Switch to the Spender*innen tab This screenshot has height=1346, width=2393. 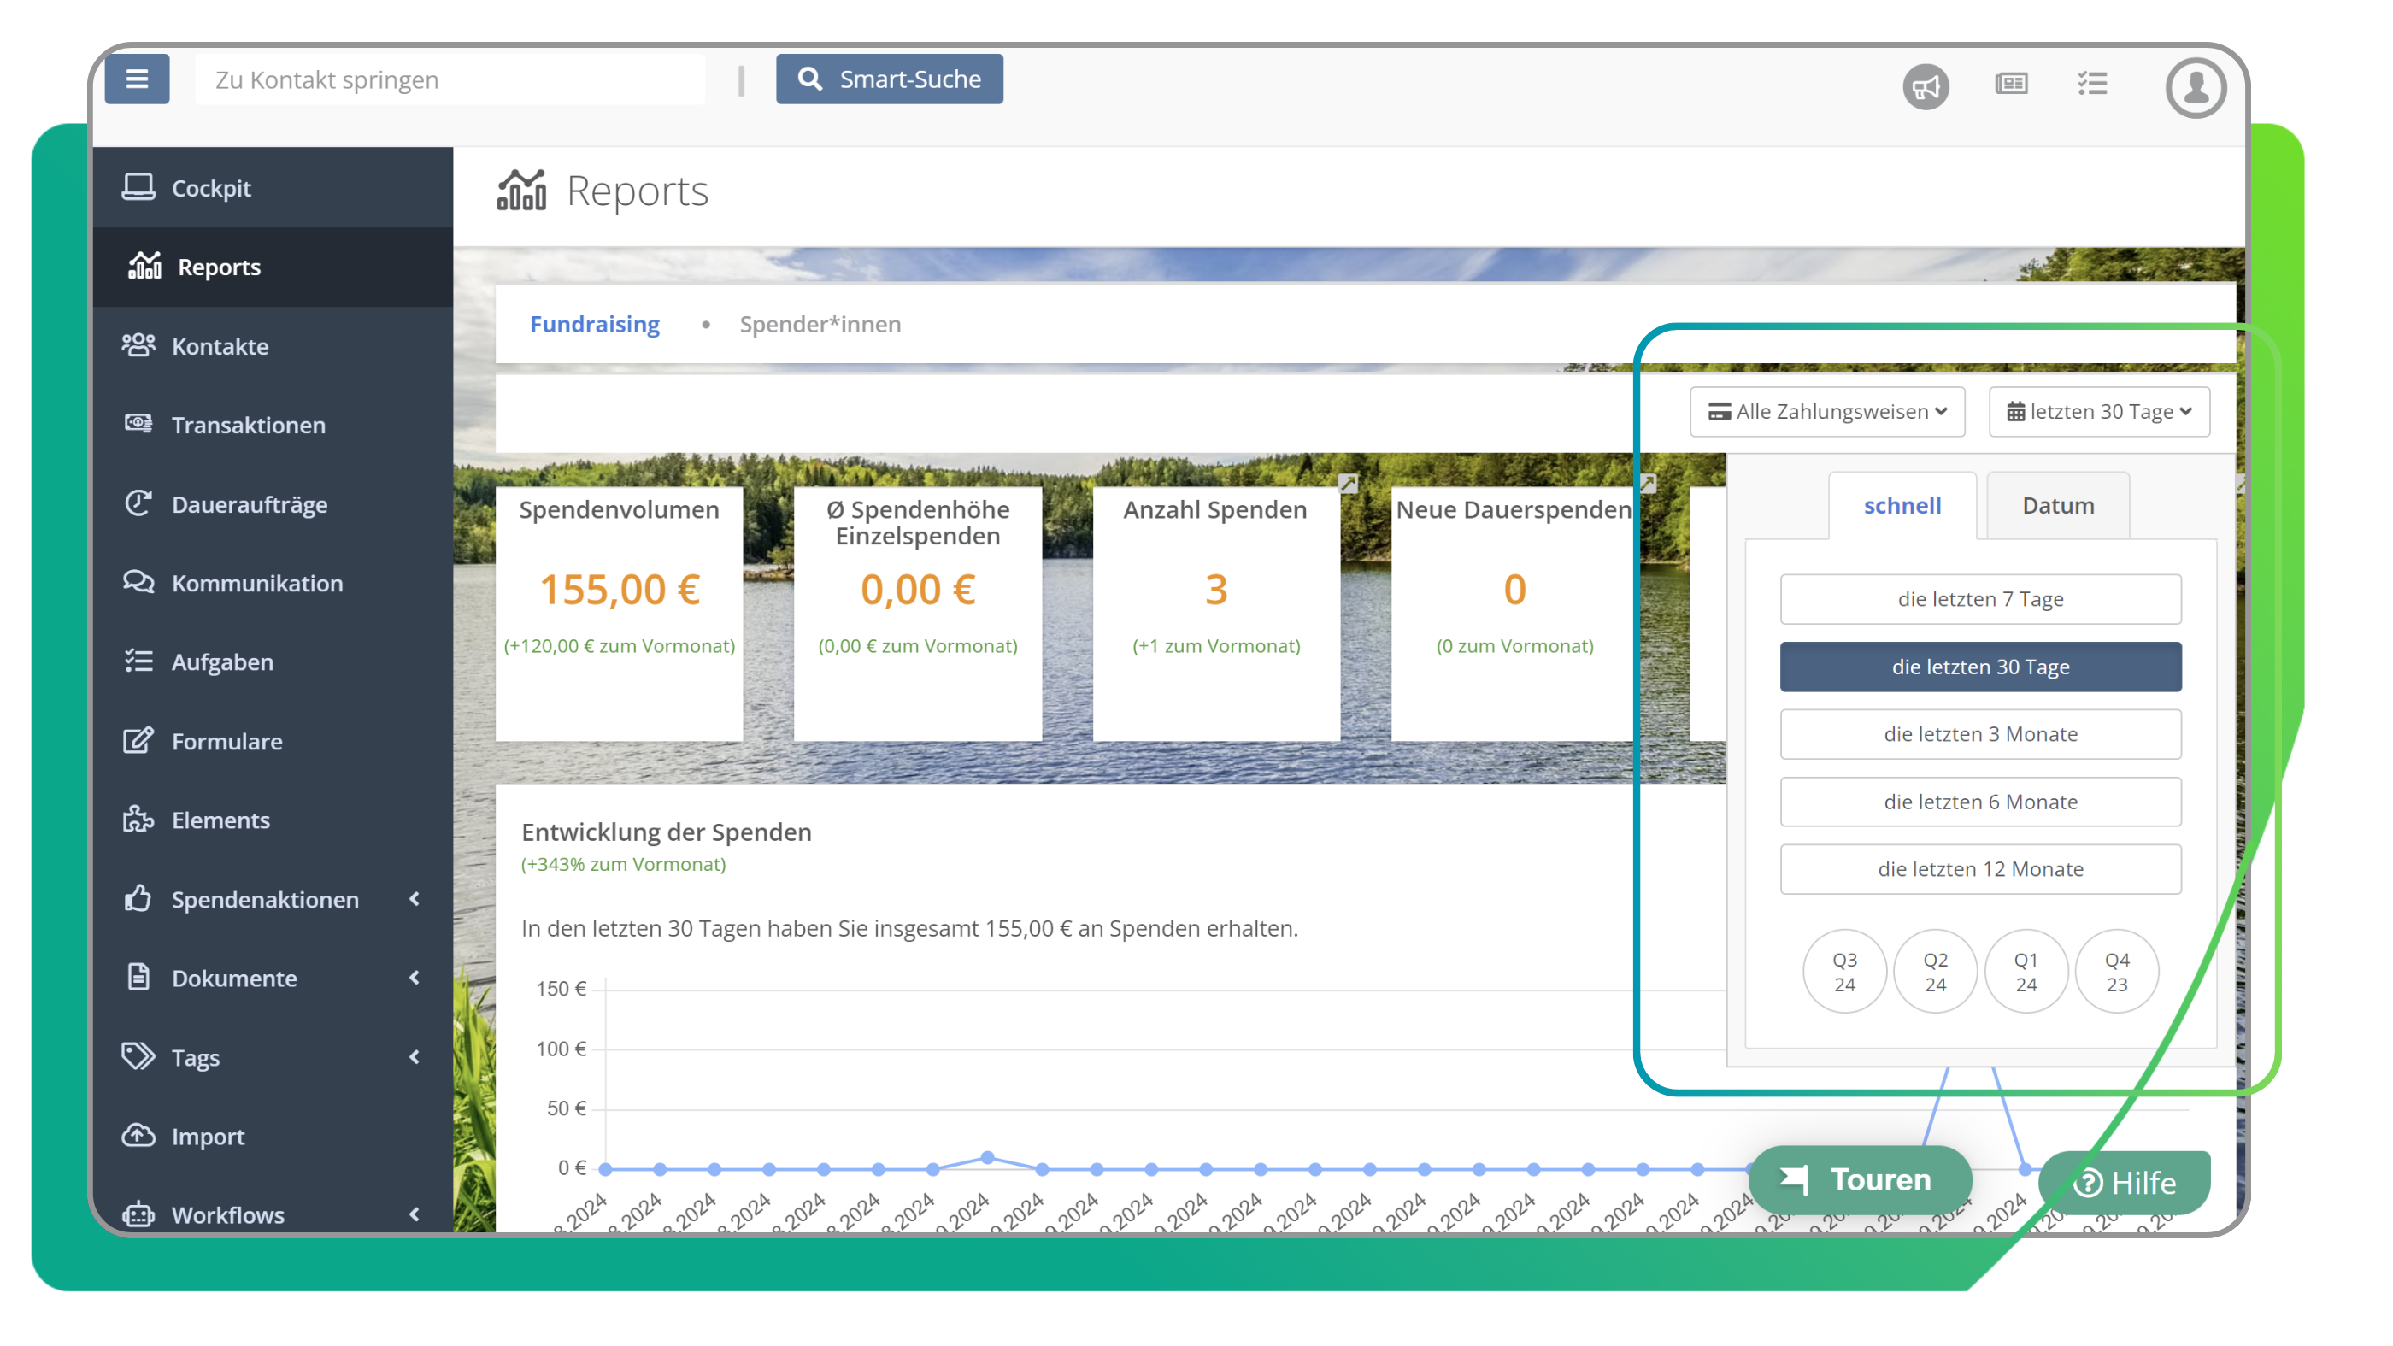[820, 324]
